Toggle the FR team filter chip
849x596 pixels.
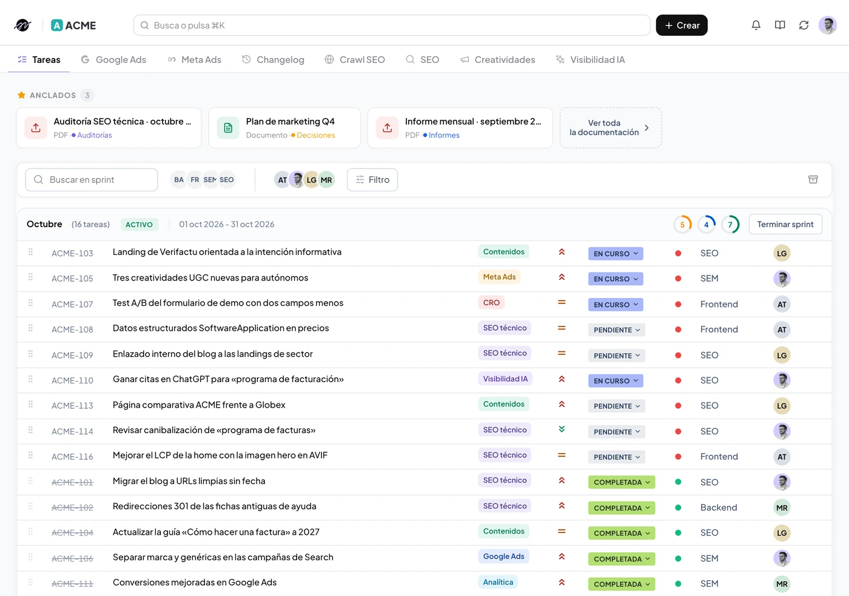point(195,180)
